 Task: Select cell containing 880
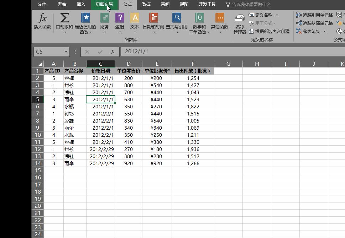coord(129,85)
